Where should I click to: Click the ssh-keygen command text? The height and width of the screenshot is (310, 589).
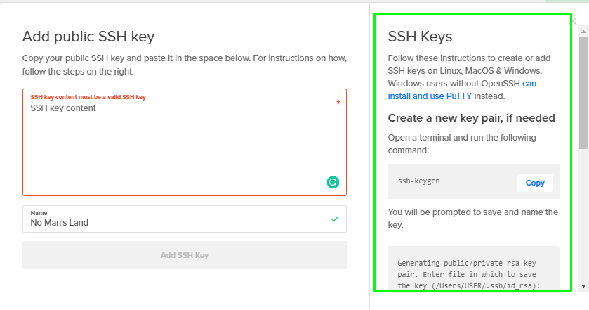pos(419,181)
